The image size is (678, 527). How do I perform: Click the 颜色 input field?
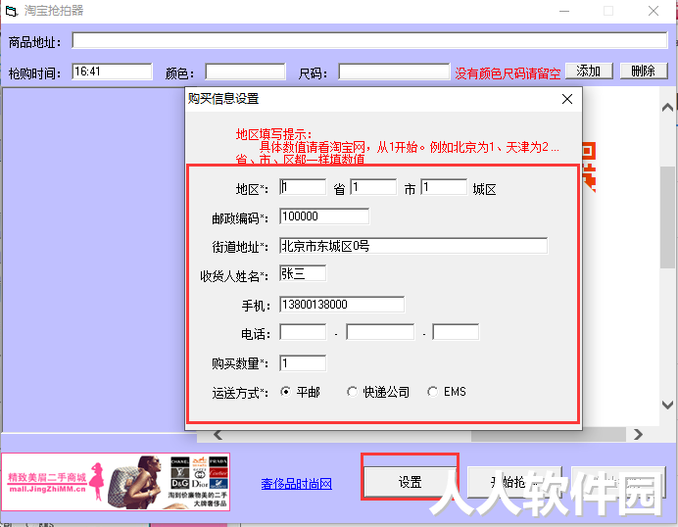[245, 72]
